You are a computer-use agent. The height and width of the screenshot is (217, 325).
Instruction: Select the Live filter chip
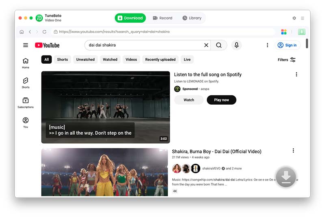(187, 60)
